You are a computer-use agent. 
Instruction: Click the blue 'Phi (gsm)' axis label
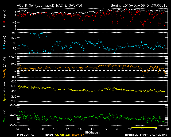tap(4, 43)
